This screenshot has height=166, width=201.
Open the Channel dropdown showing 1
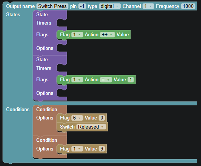(x=148, y=6)
